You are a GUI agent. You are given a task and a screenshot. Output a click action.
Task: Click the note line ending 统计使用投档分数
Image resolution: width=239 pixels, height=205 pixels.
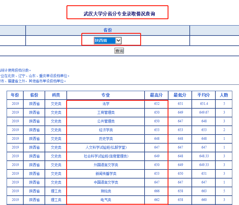(15, 70)
